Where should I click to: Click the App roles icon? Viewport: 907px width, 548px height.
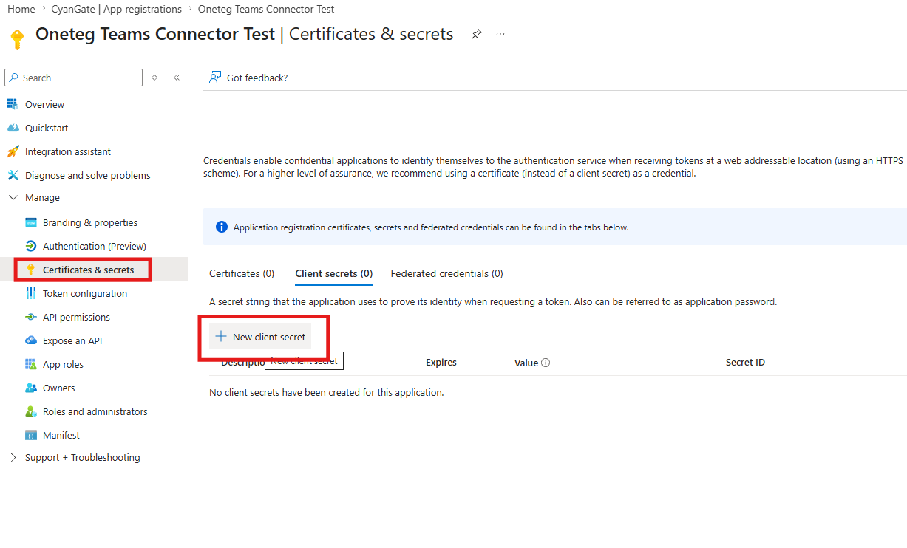pos(30,364)
